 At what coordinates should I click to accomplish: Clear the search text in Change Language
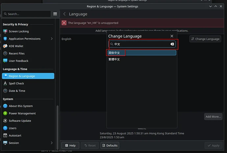[172, 44]
